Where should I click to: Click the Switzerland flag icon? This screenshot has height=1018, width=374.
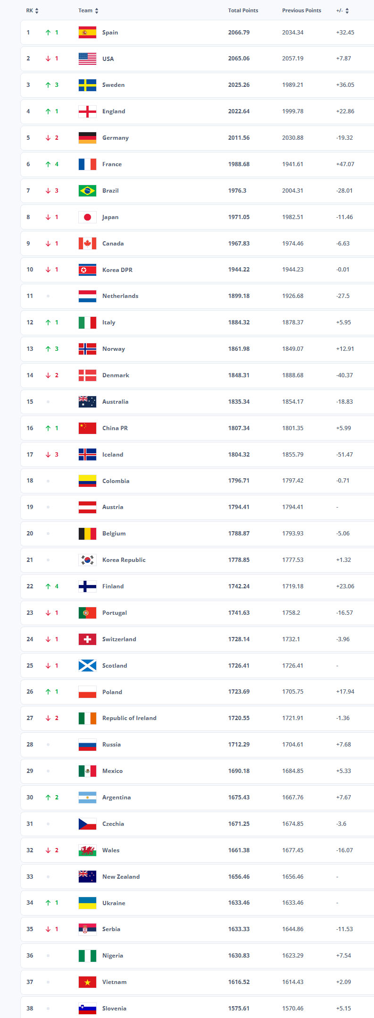[87, 639]
